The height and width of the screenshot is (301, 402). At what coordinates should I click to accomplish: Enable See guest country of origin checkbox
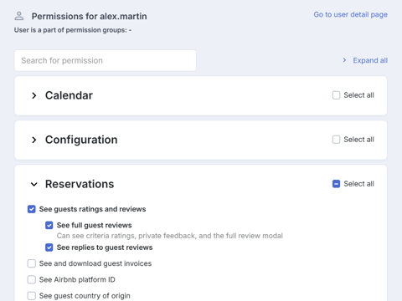[x=32, y=296]
